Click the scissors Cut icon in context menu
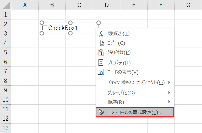 pyautogui.click(x=101, y=33)
